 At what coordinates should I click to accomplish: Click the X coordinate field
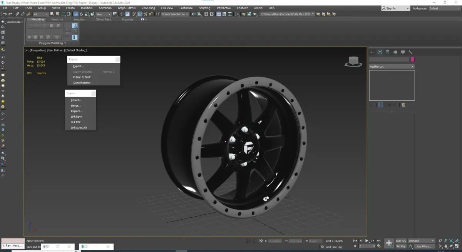[275, 241]
